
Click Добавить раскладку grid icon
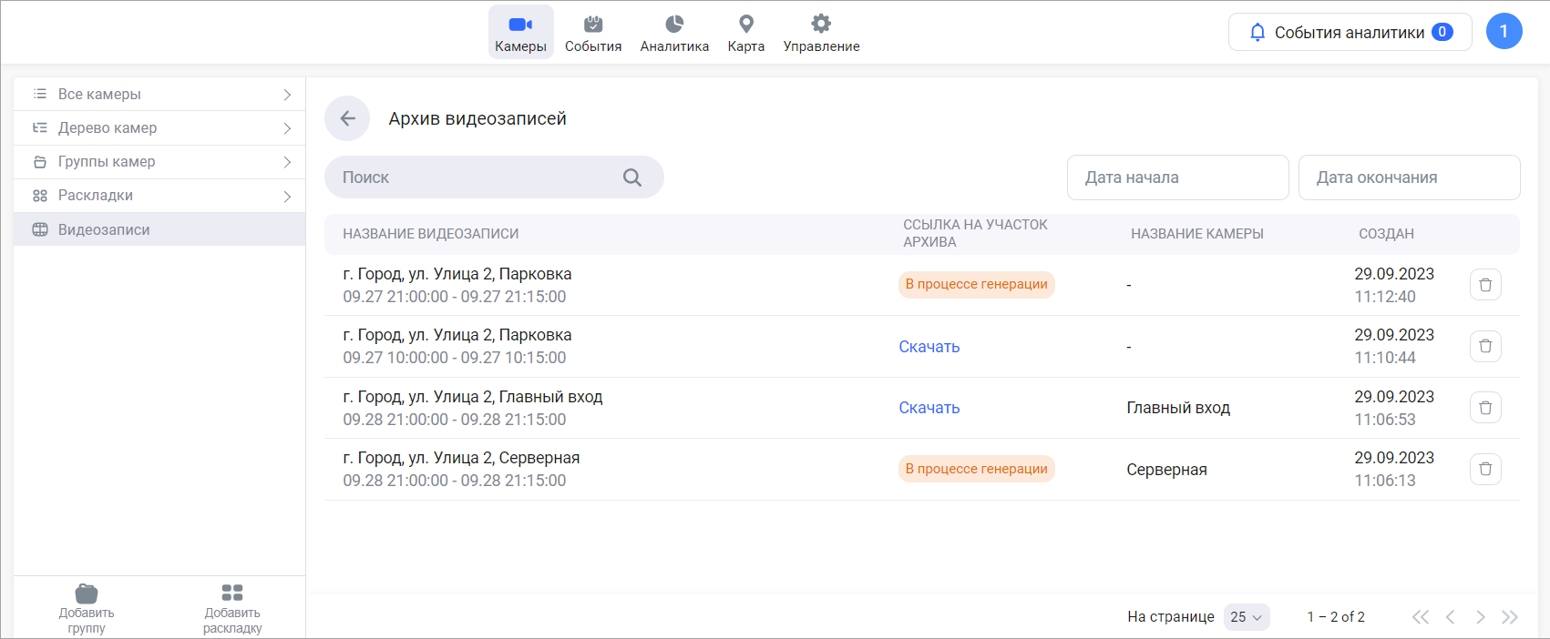click(232, 593)
